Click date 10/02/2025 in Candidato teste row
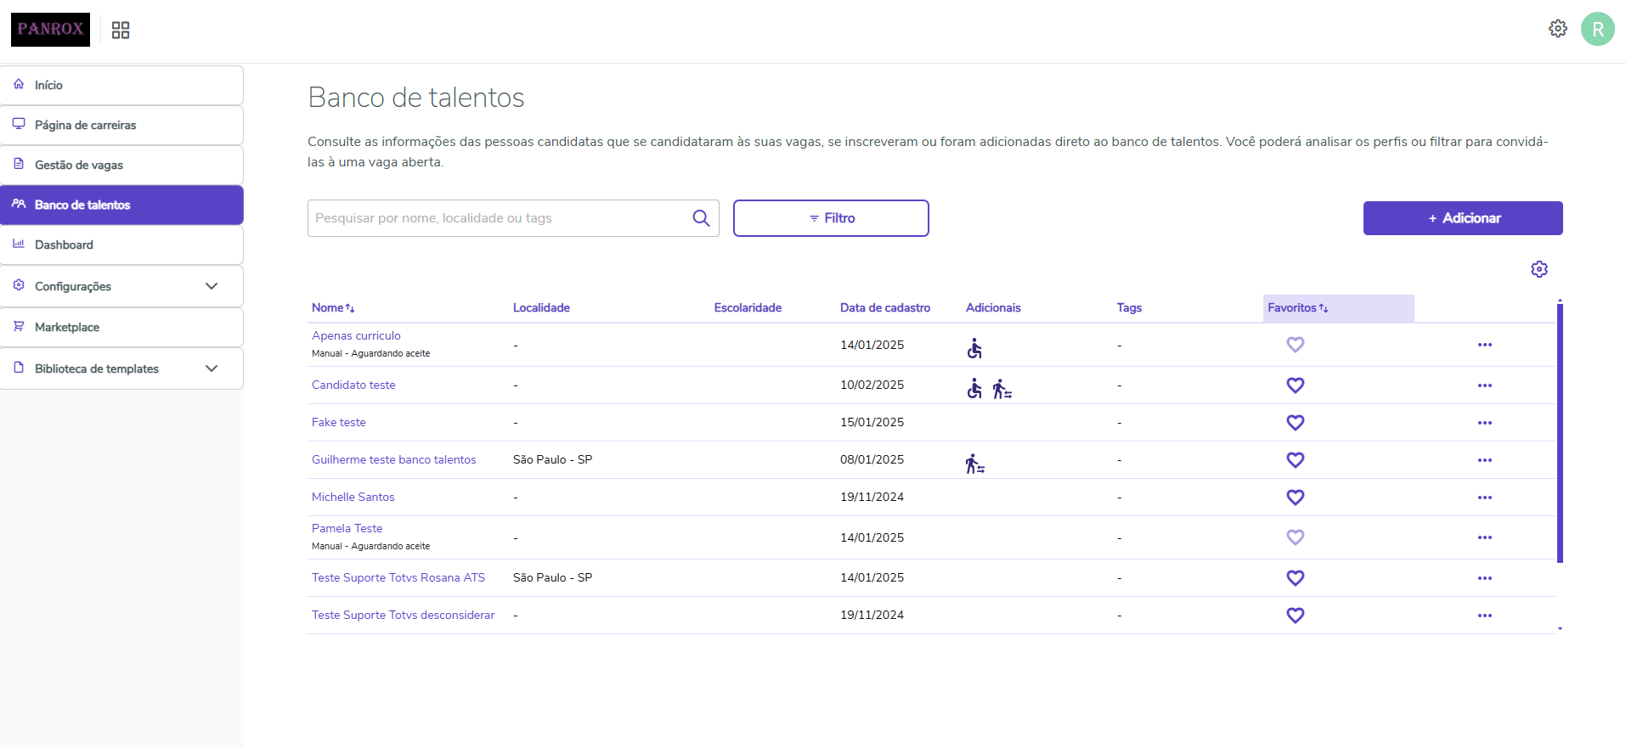Screen dimensions: 1626x748 click(872, 385)
